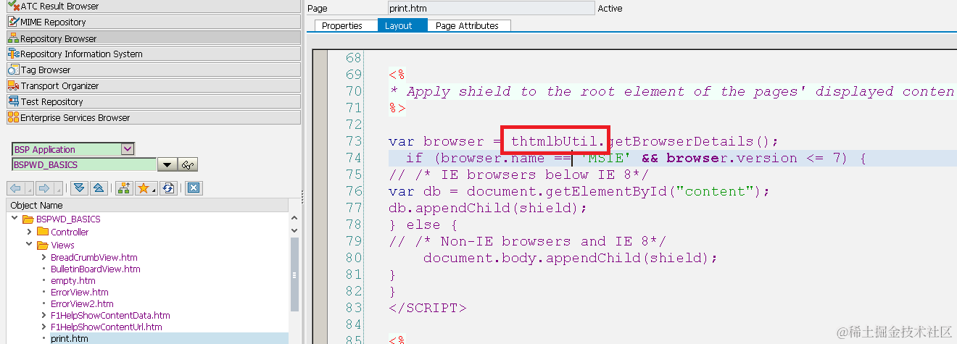Switch to Properties tab

(342, 25)
